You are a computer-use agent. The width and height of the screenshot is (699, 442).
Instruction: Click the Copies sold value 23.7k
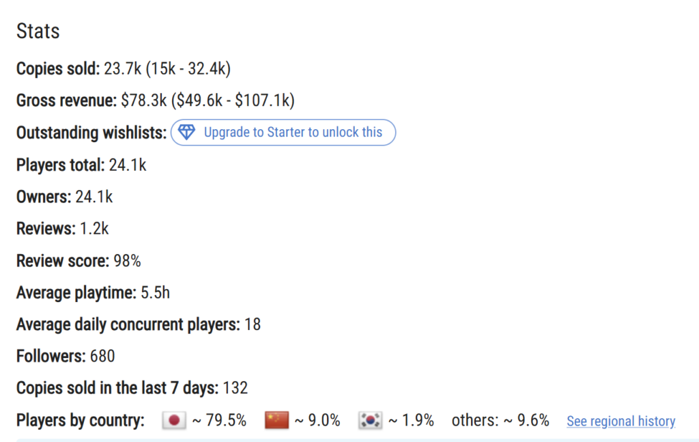point(123,69)
